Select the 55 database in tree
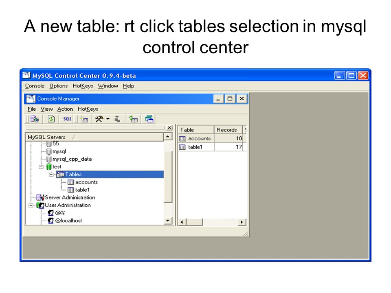This screenshot has height=293, width=391. point(56,144)
